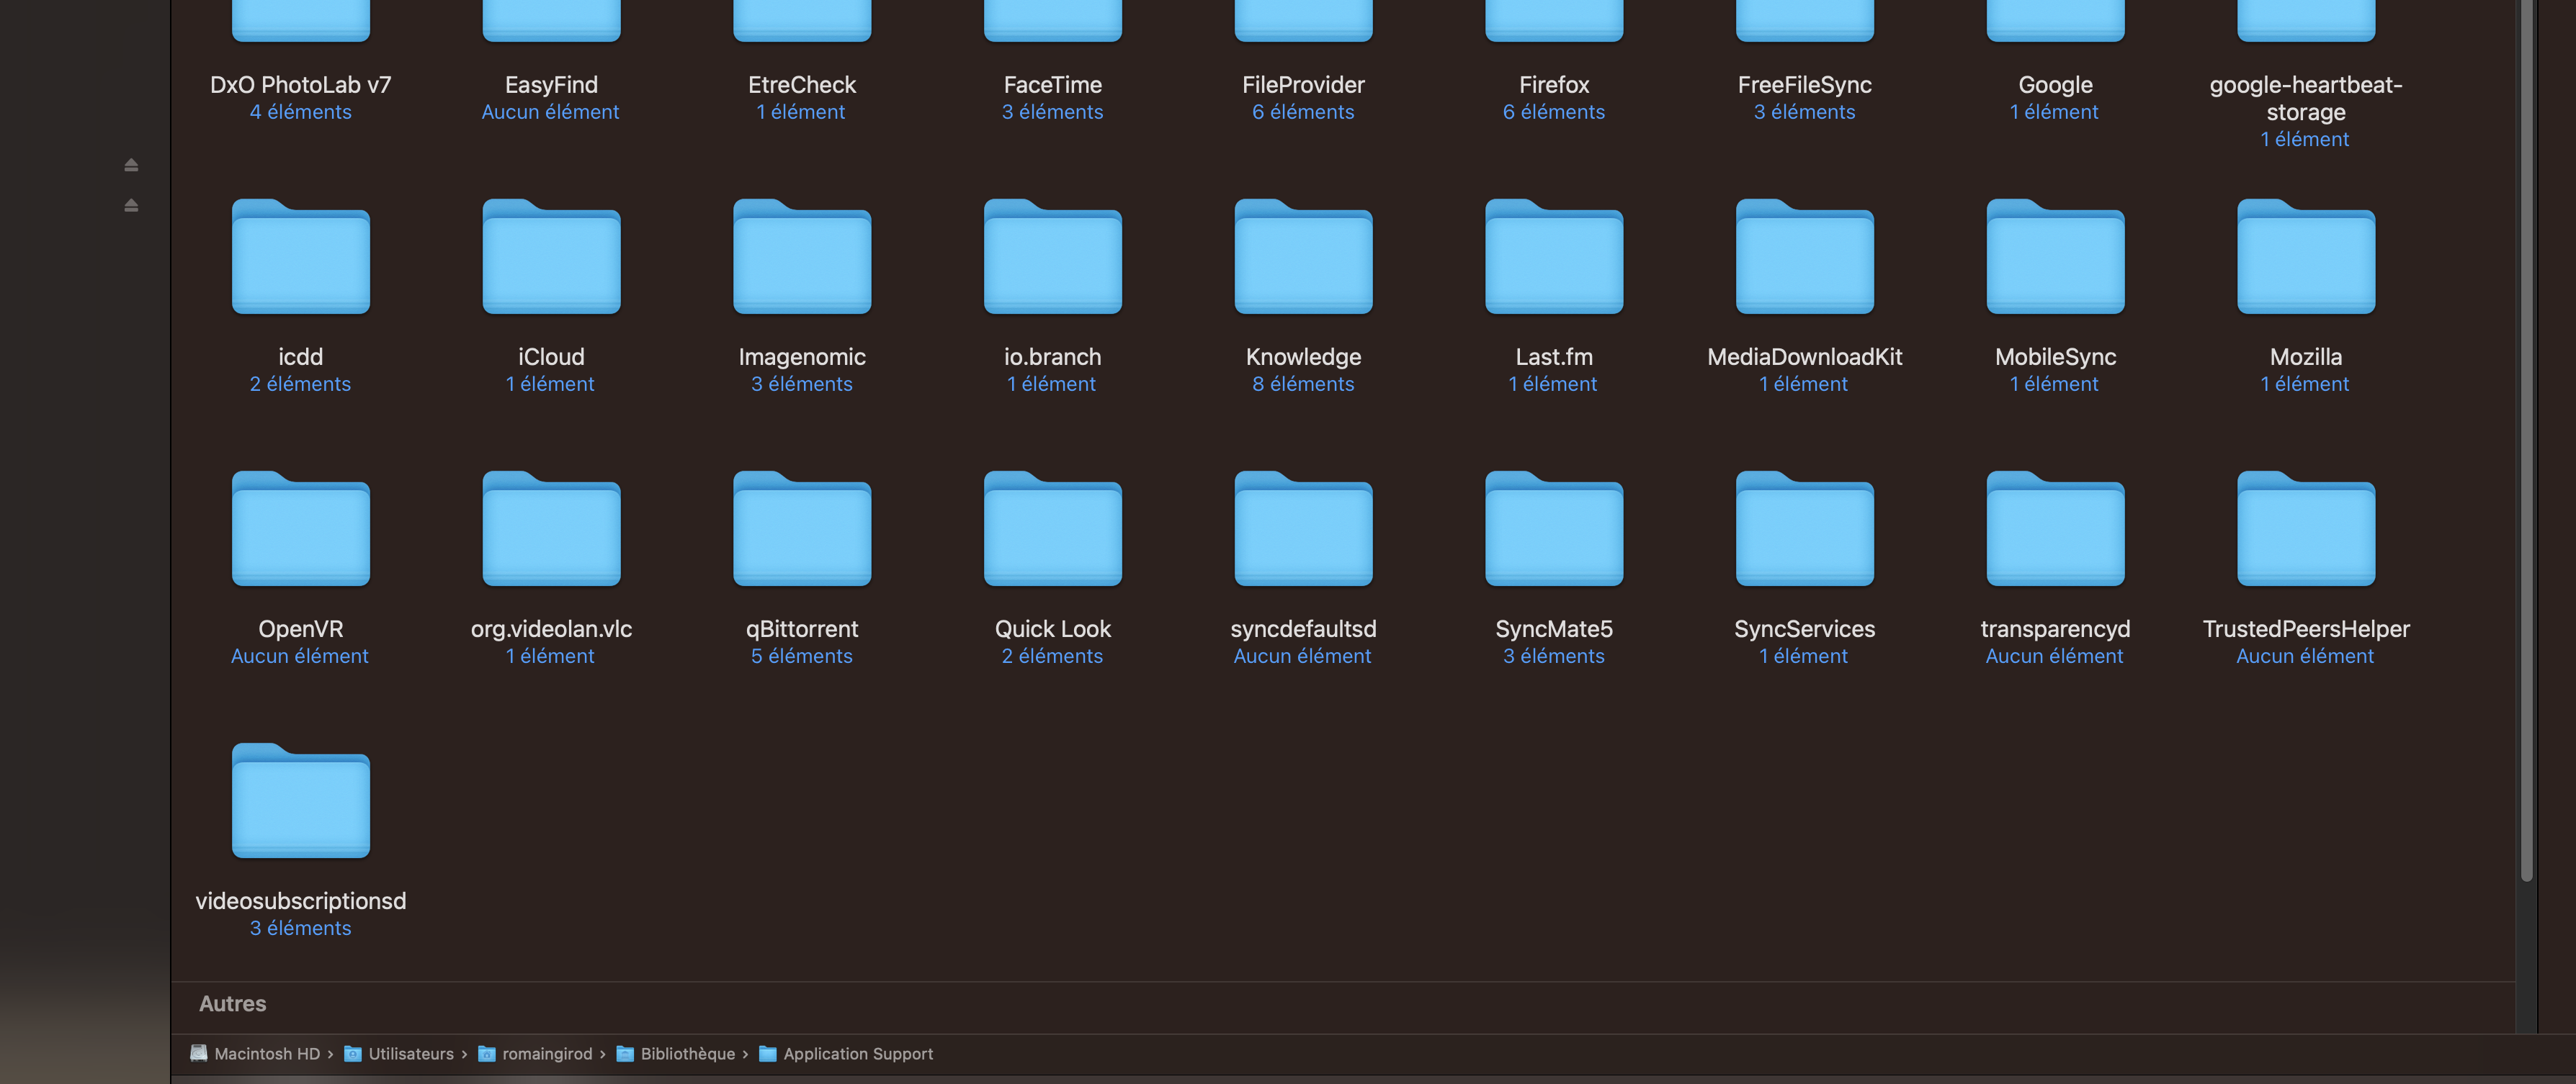Viewport: 2576px width, 1084px height.
Task: Click the iCloud folder icon
Action: [551, 258]
